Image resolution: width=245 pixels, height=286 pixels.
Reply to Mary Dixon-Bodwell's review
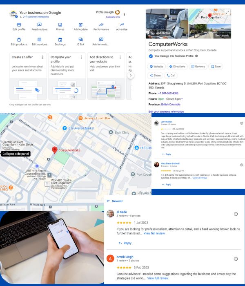167,184
